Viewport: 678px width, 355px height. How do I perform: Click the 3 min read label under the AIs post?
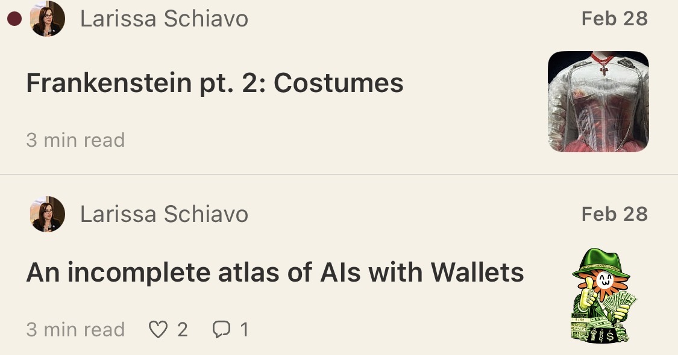tap(75, 330)
